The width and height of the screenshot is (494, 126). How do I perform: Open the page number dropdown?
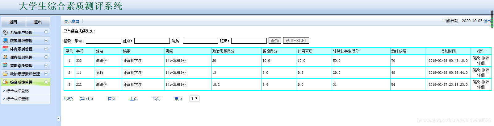195,98
